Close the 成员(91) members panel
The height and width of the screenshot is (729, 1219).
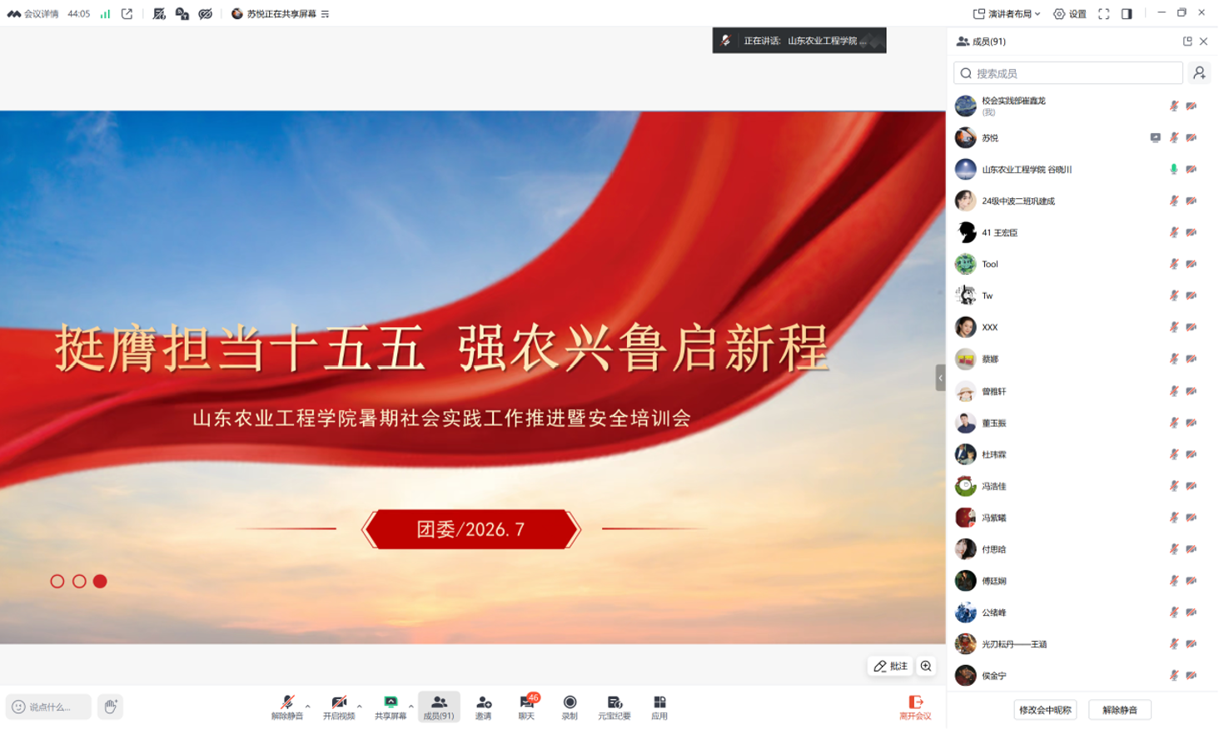coord(1203,41)
